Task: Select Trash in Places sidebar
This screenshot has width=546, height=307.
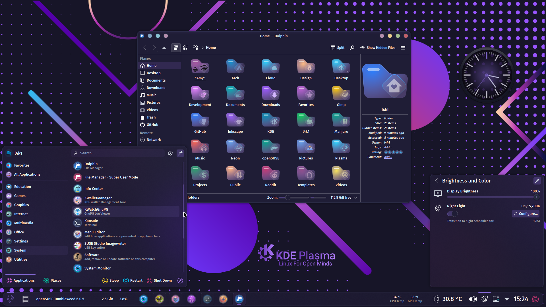Action: 160,117
